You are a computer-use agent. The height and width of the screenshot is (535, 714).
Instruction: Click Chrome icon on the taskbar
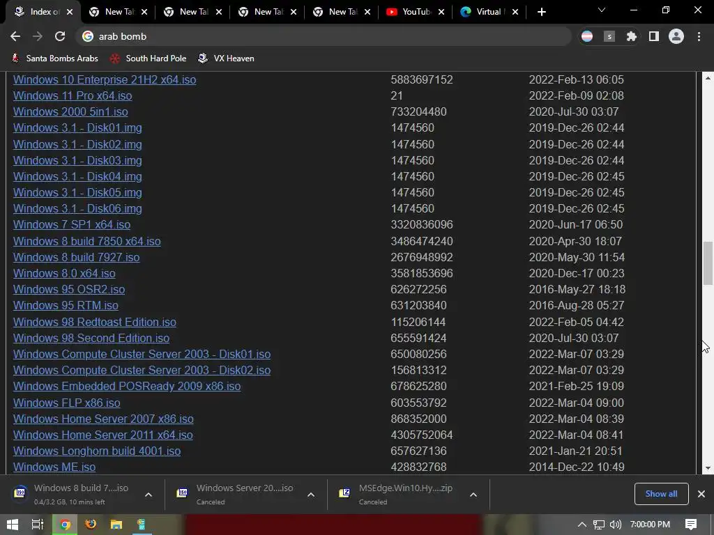pyautogui.click(x=65, y=525)
